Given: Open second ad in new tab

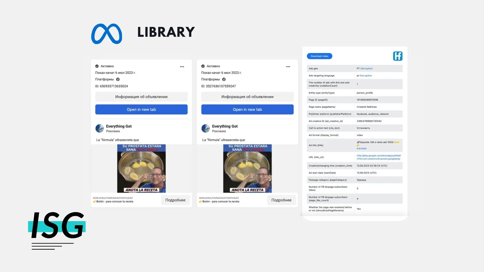Looking at the screenshot, I should pyautogui.click(x=247, y=109).
